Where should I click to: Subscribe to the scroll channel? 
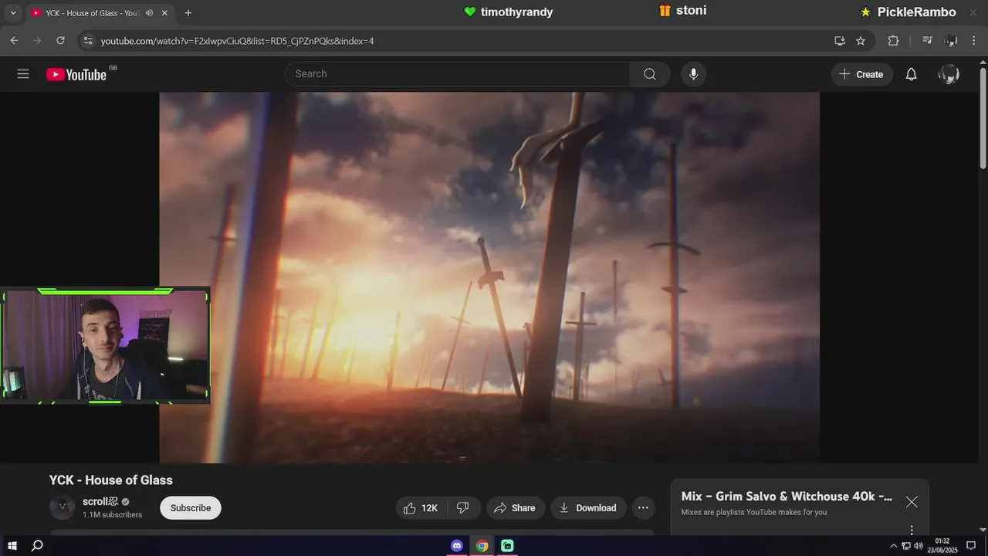click(x=191, y=507)
